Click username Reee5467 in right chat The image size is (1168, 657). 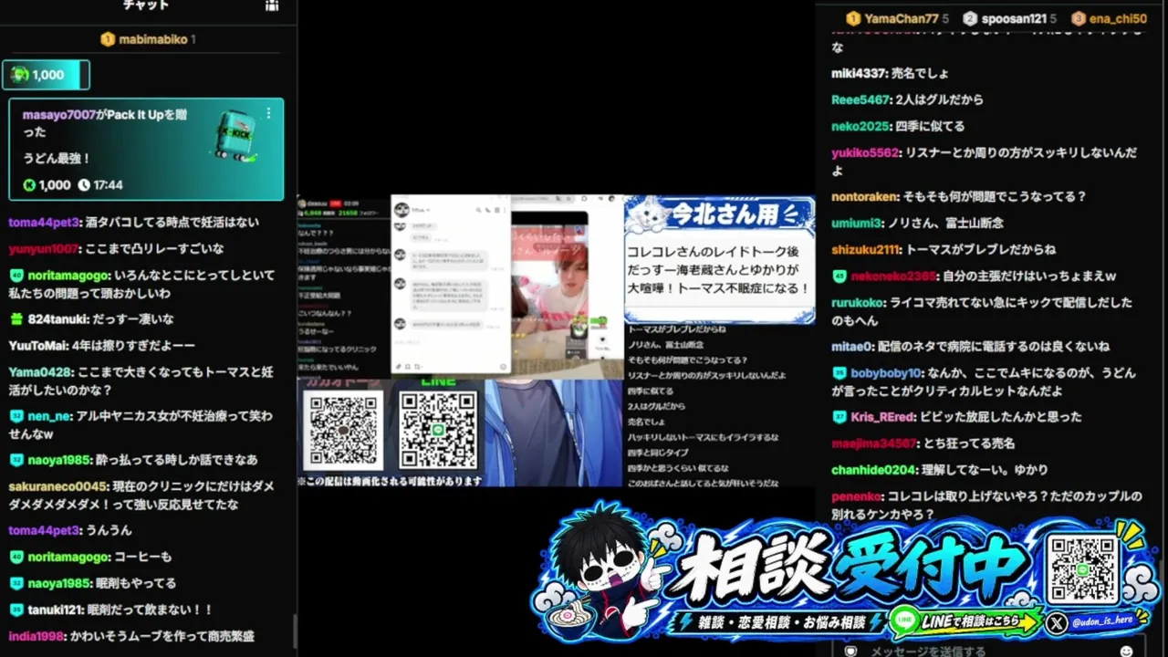860,99
